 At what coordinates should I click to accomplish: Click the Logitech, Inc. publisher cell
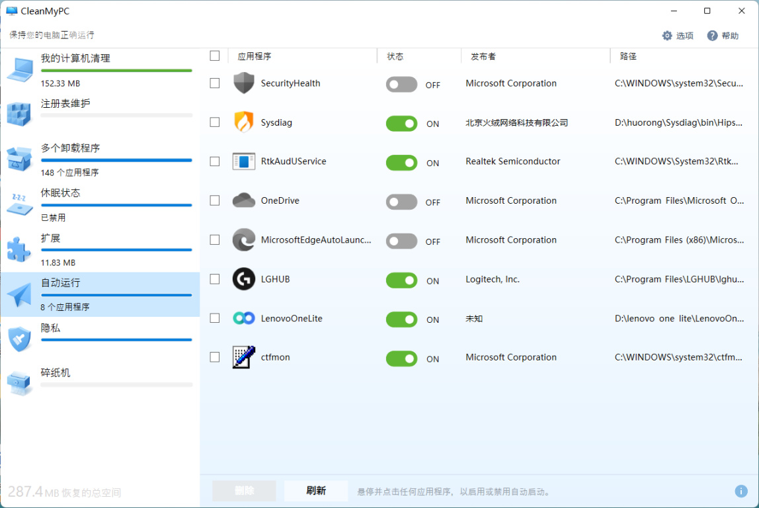[493, 279]
